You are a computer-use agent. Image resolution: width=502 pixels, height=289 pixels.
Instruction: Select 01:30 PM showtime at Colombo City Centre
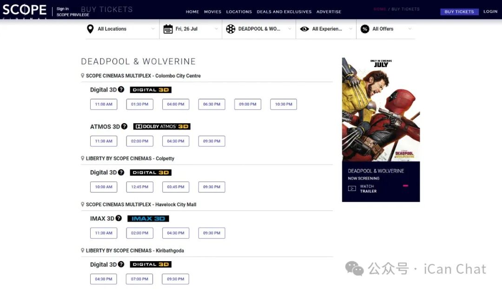point(139,105)
